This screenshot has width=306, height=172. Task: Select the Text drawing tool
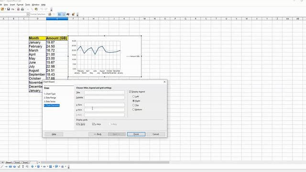(23, 167)
